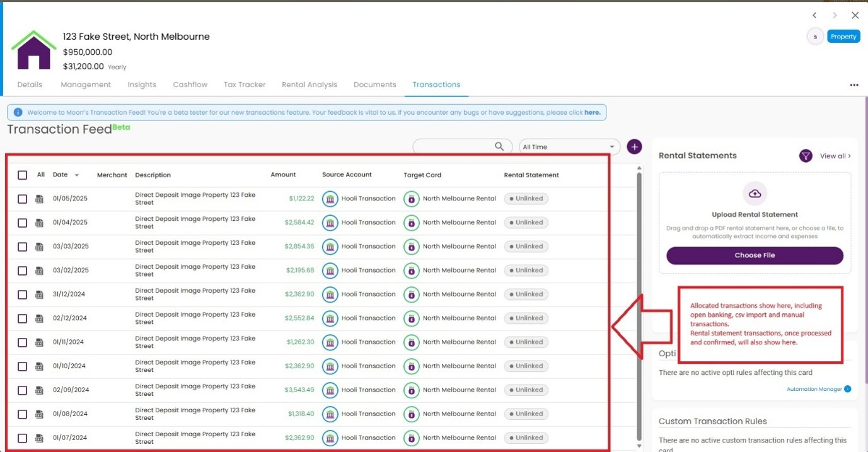
Task: Click the blue Property tag button
Action: click(843, 37)
